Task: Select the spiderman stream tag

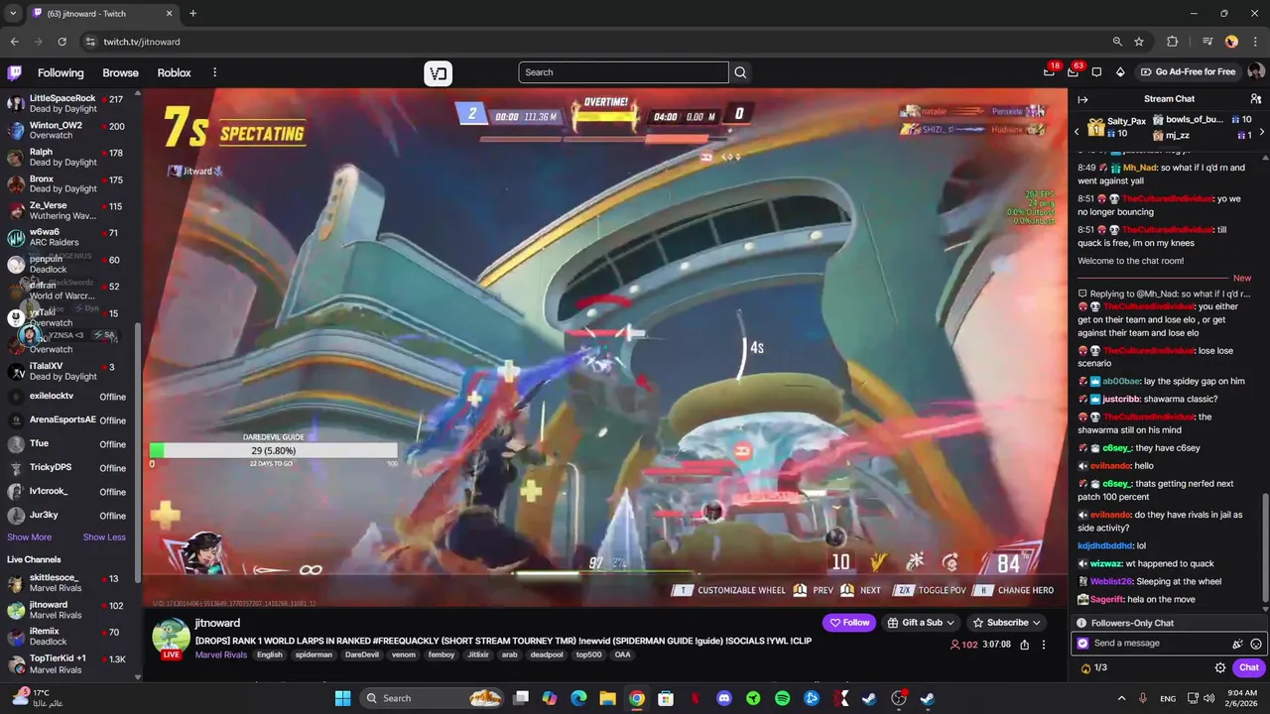Action: click(x=314, y=654)
